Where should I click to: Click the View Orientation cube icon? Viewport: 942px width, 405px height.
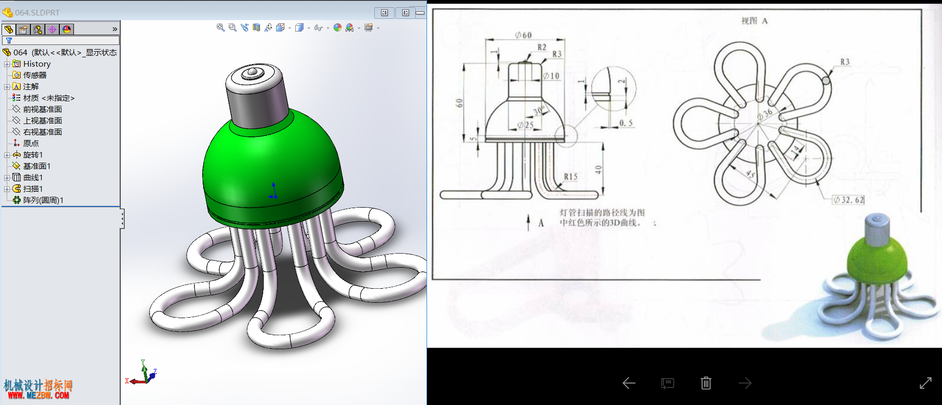click(280, 27)
